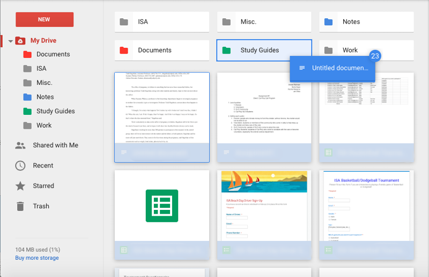Open Work in the sidebar tree
Screen dimensions: 429x277
[44, 126]
